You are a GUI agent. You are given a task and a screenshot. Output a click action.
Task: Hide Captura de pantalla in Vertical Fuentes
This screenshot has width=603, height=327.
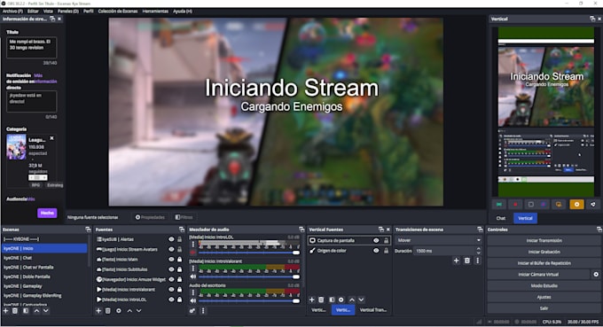coord(376,240)
